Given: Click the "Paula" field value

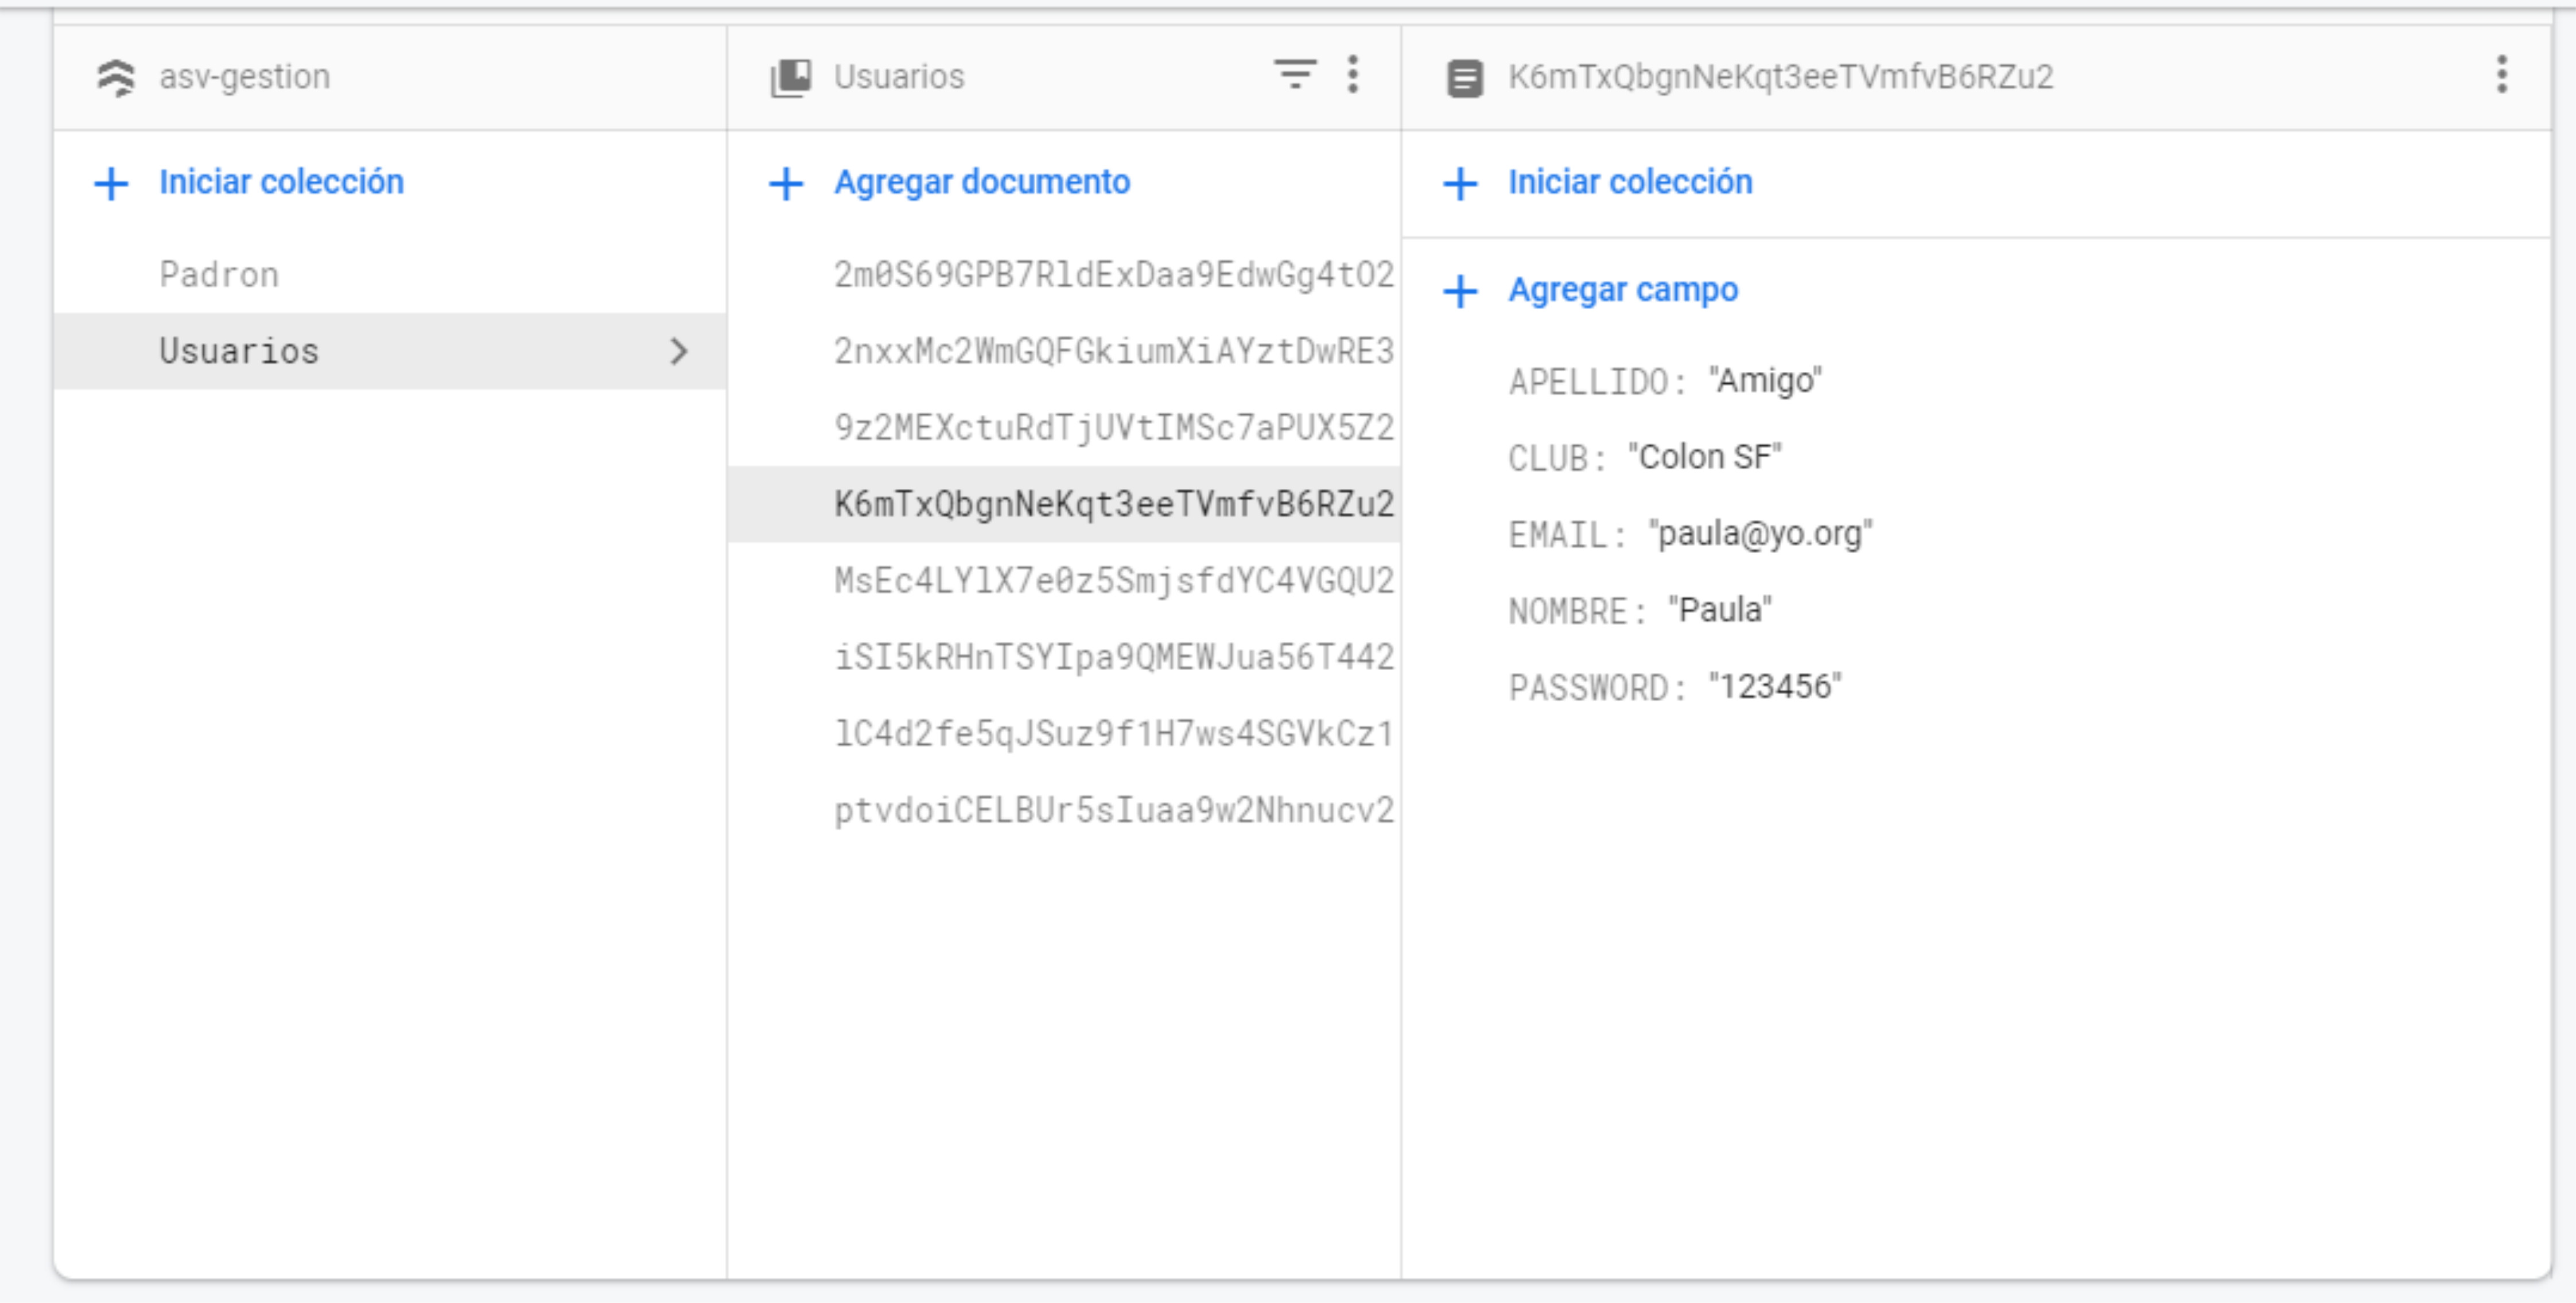Looking at the screenshot, I should [x=1720, y=610].
